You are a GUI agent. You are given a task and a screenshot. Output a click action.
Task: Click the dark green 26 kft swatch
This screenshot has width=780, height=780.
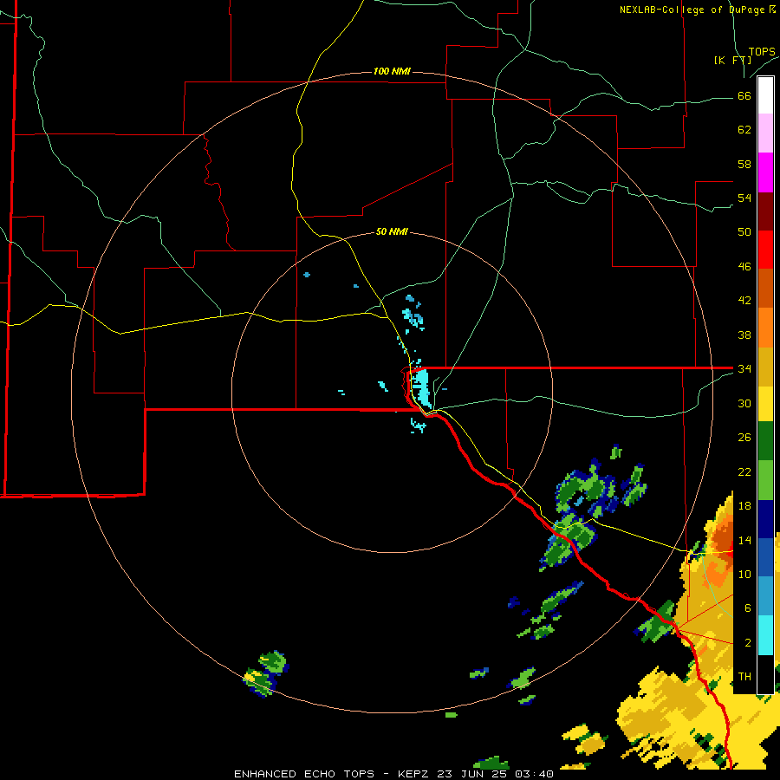pos(765,441)
